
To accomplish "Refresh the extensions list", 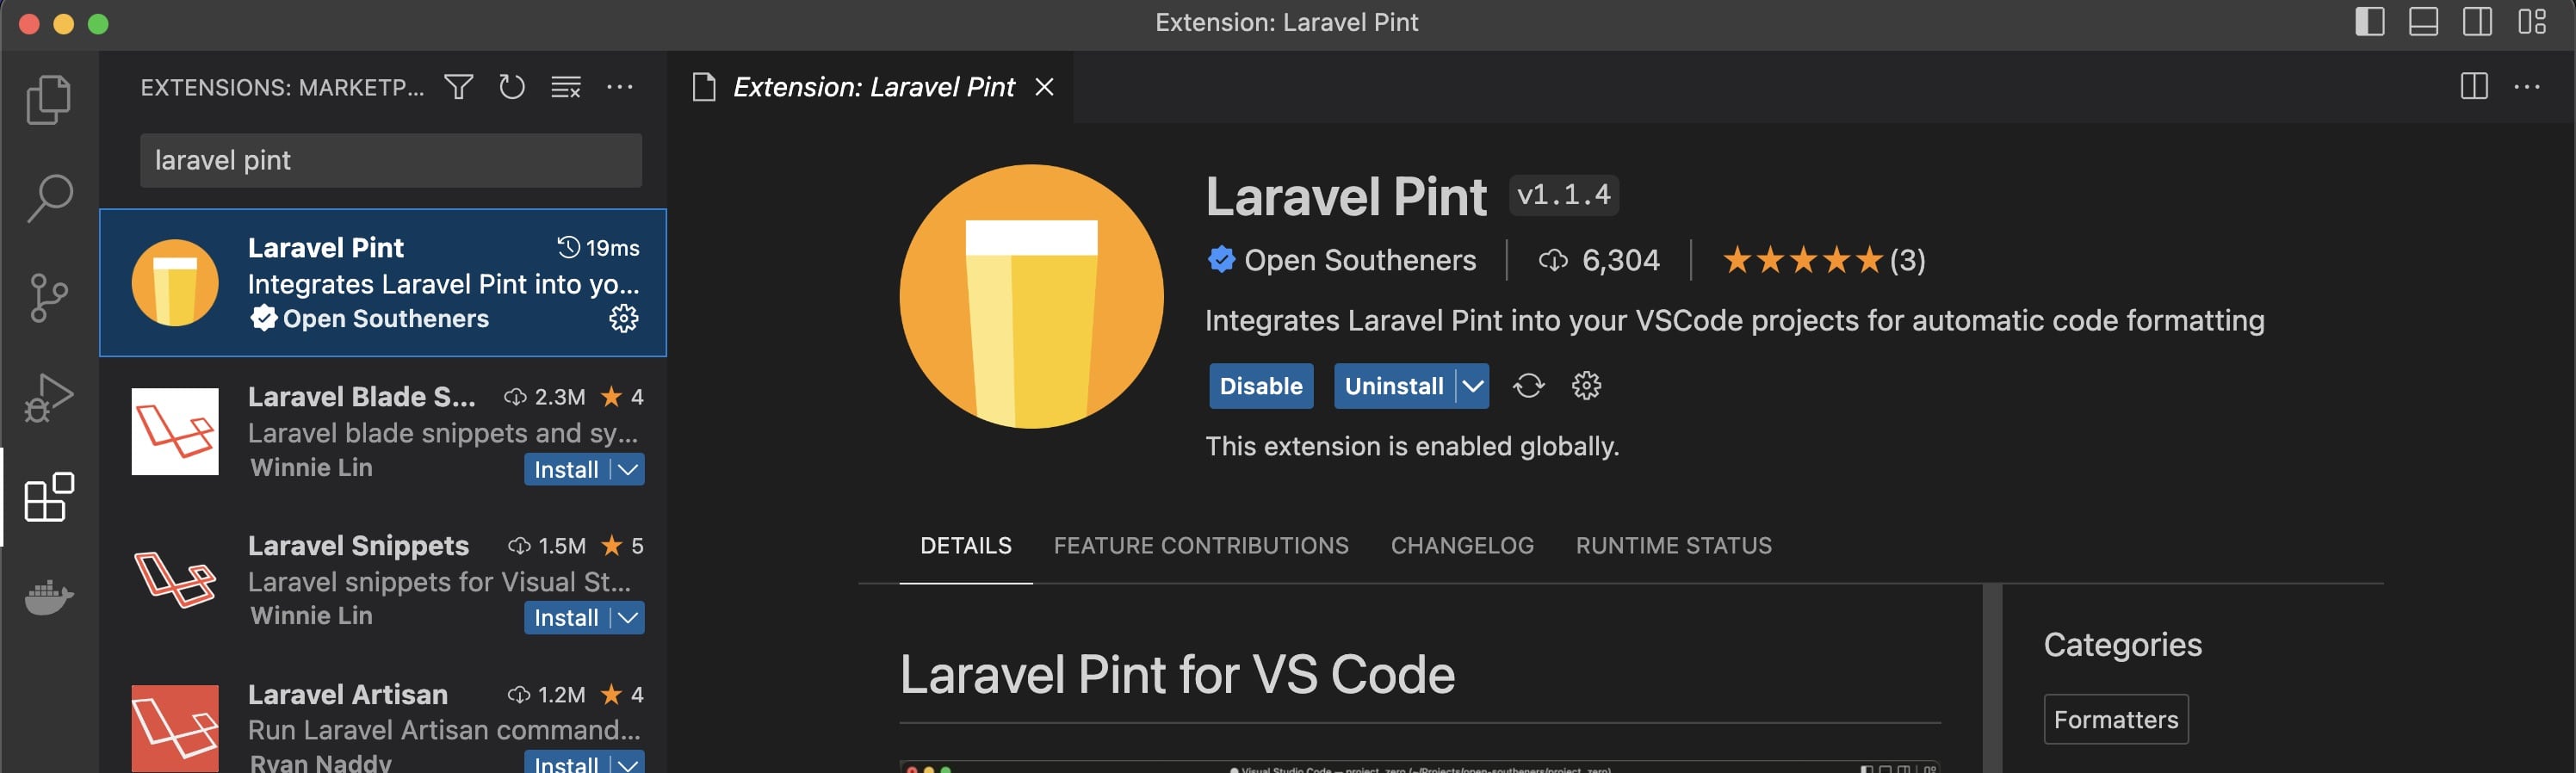I will coord(512,87).
